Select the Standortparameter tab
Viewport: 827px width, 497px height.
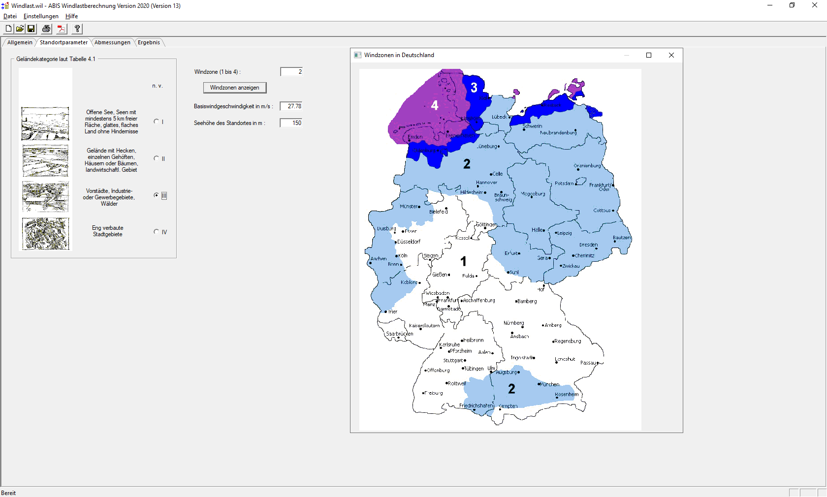(64, 42)
